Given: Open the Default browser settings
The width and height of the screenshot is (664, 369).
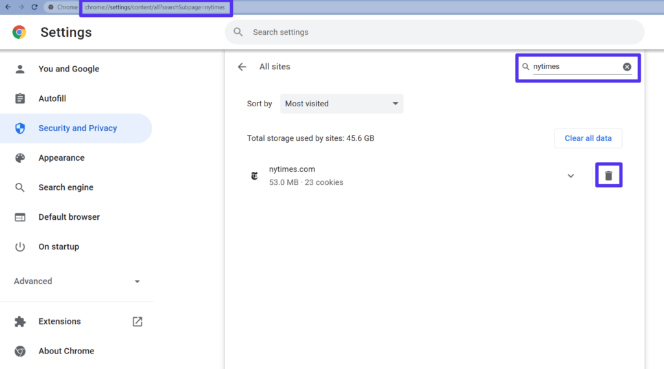Looking at the screenshot, I should (x=77, y=217).
